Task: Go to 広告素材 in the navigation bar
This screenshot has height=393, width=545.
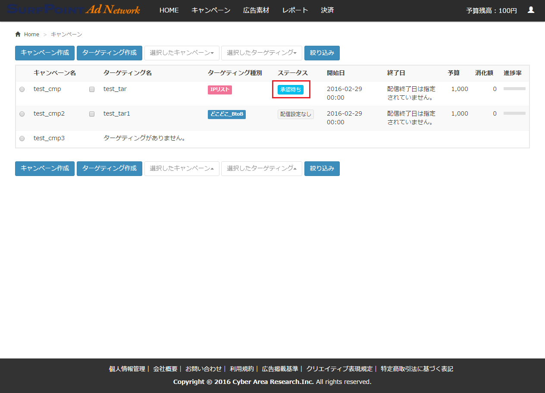Action: tap(256, 10)
